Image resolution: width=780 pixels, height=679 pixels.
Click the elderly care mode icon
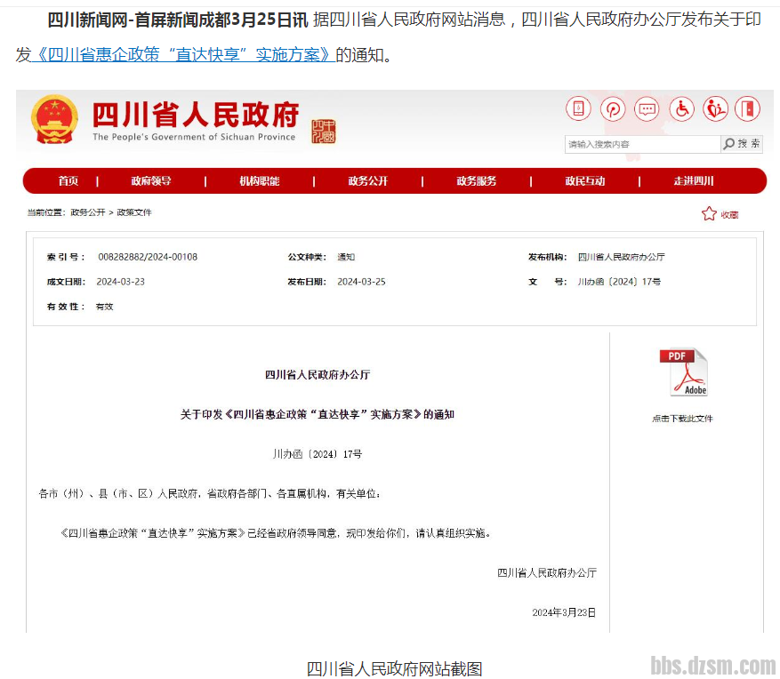click(x=715, y=109)
